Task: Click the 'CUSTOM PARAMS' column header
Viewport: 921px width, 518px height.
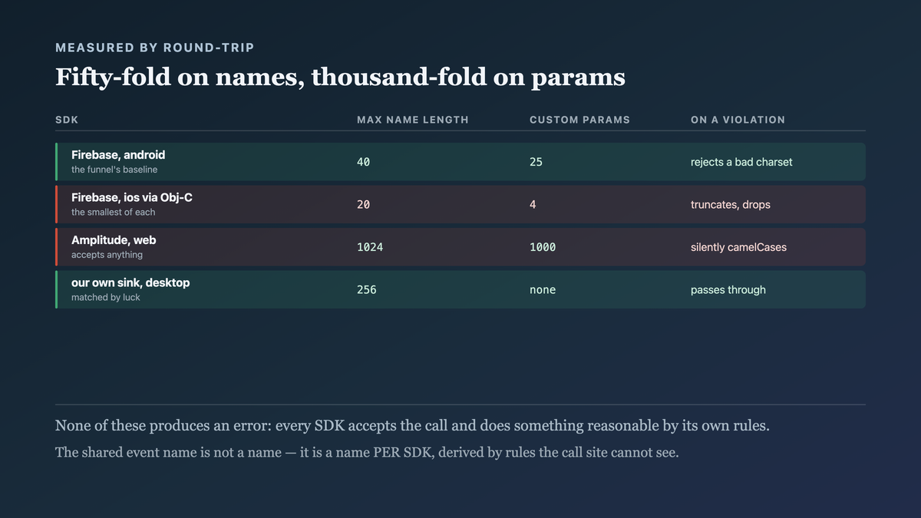Action: click(579, 120)
